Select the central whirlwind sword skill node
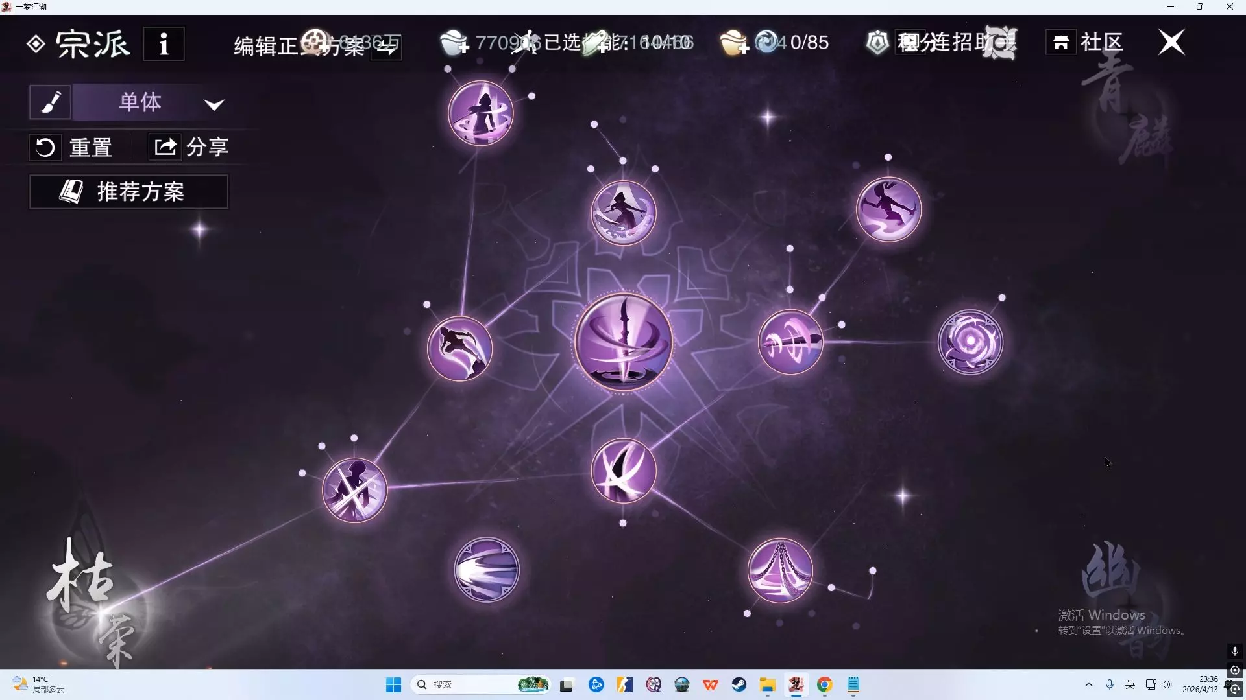1246x700 pixels. [x=623, y=342]
